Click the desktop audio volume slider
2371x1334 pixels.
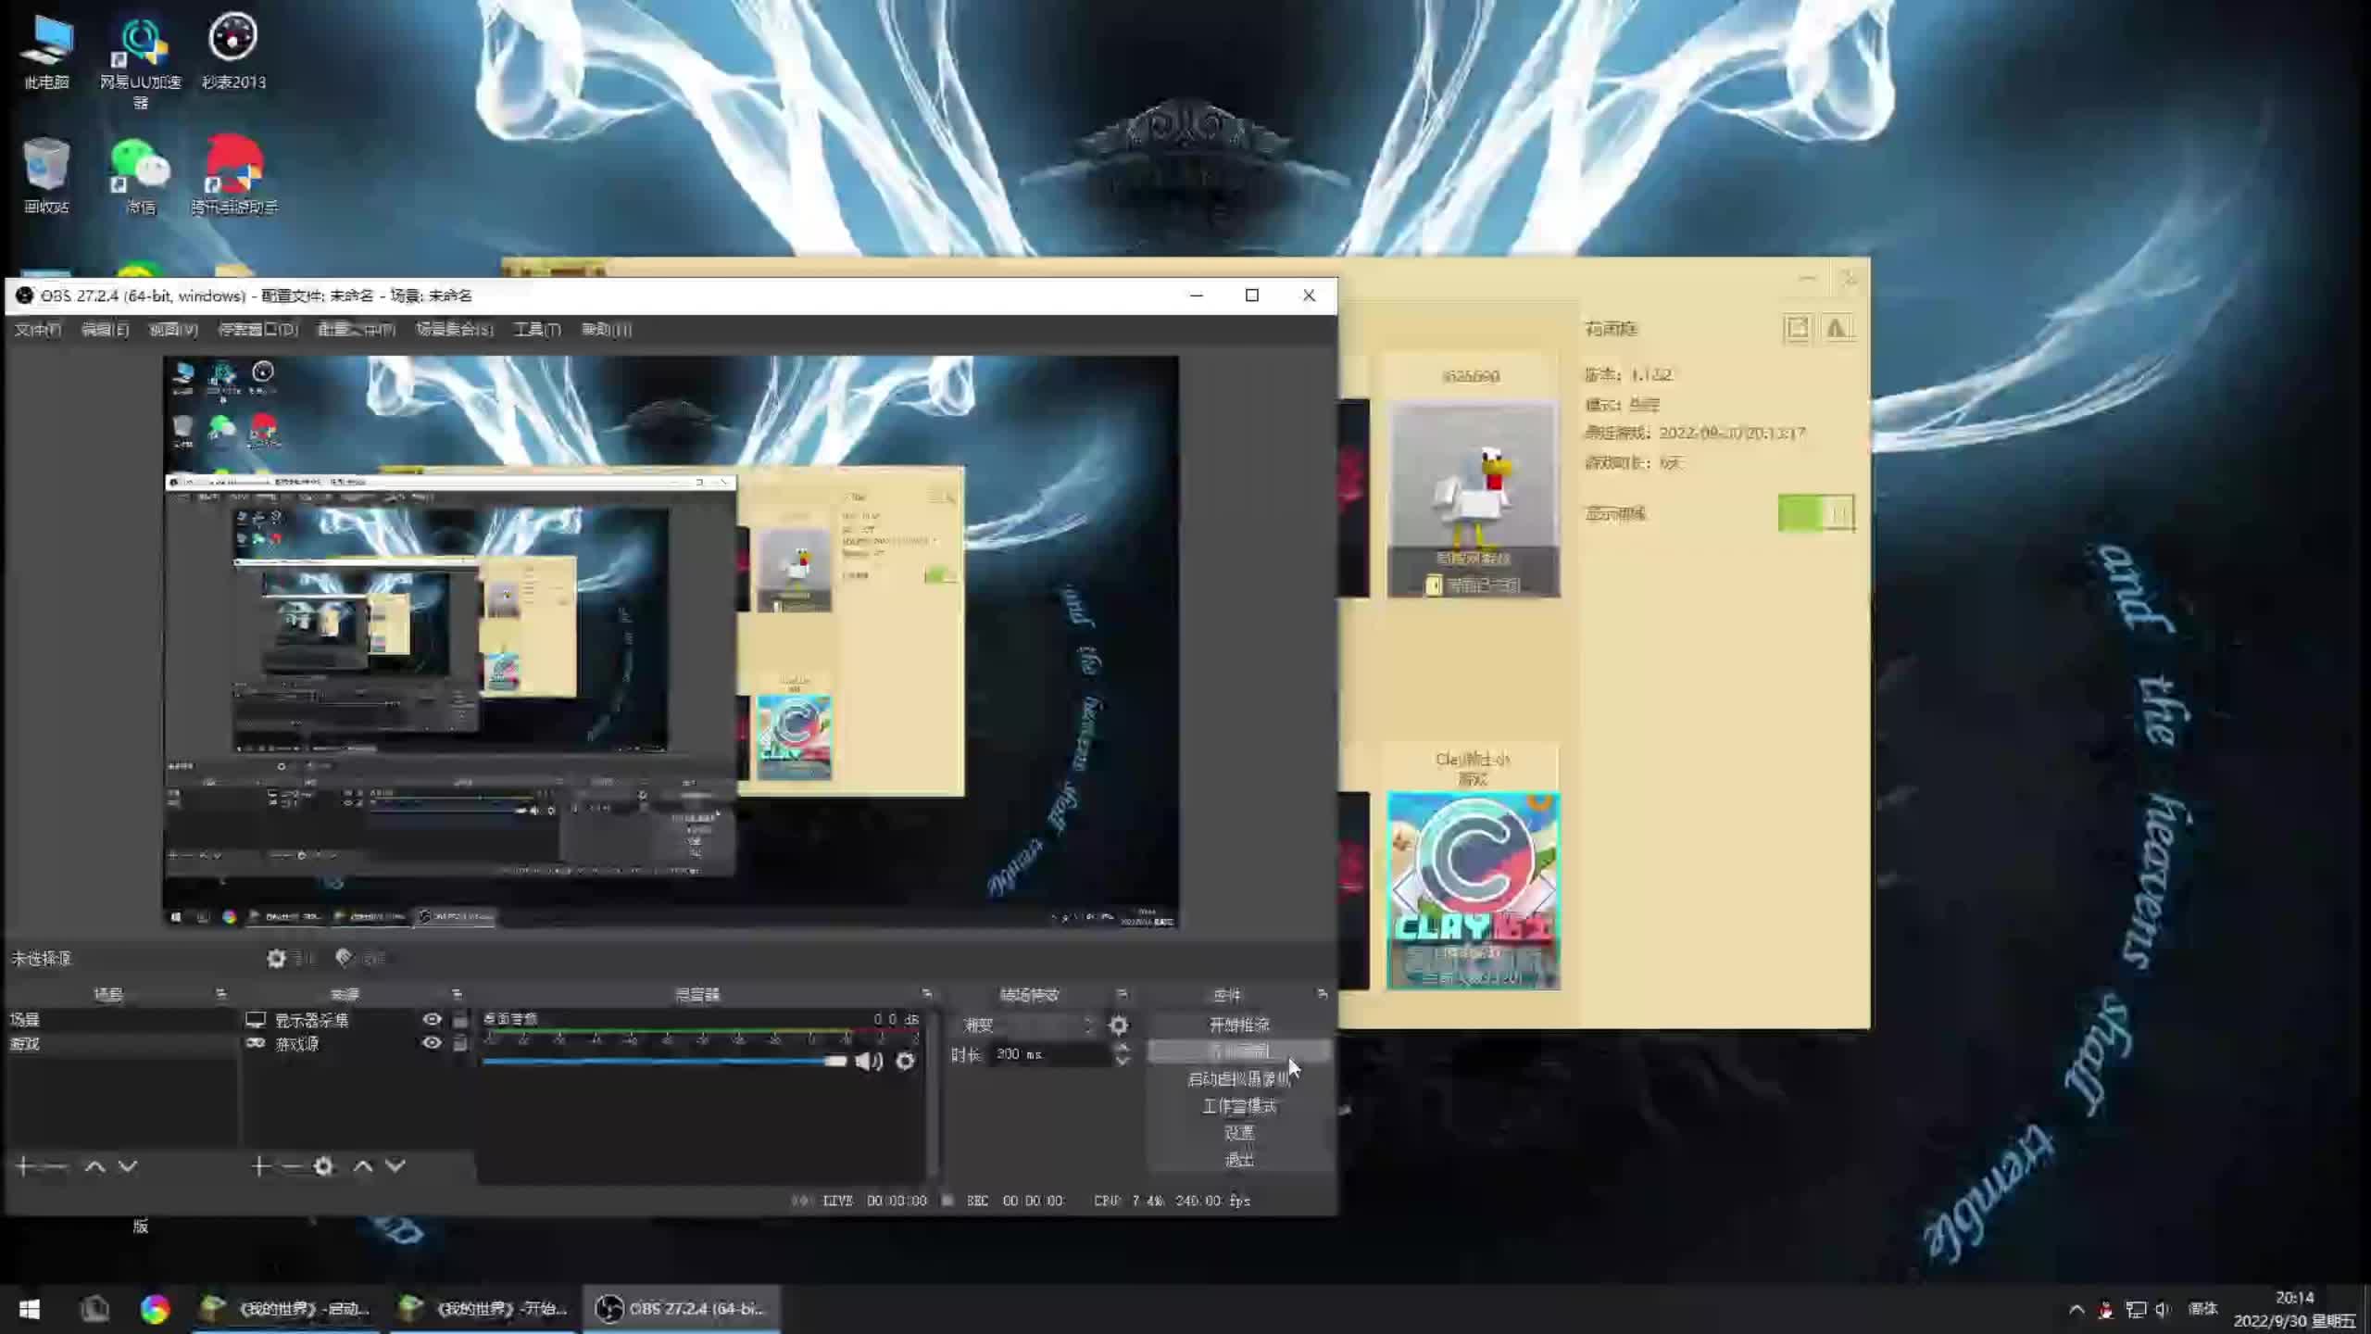click(662, 1062)
